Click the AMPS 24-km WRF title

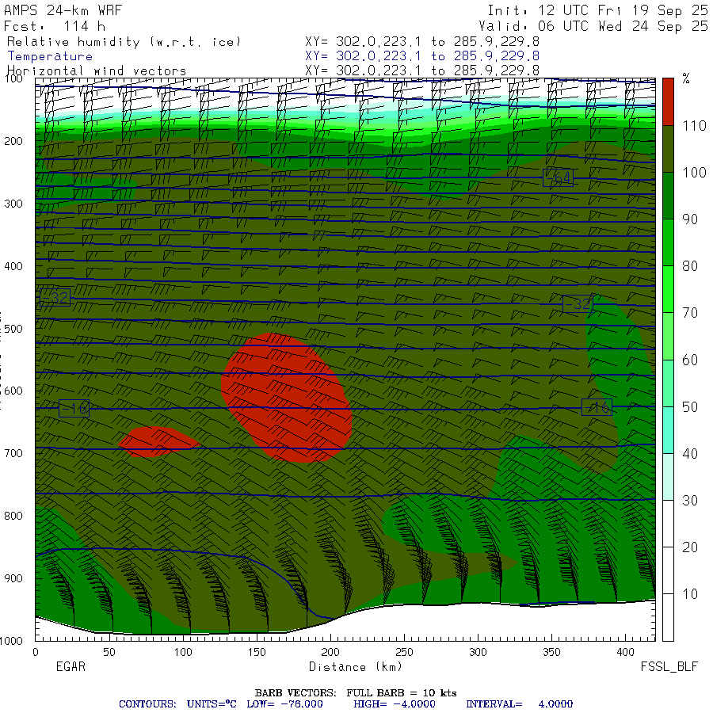point(59,11)
